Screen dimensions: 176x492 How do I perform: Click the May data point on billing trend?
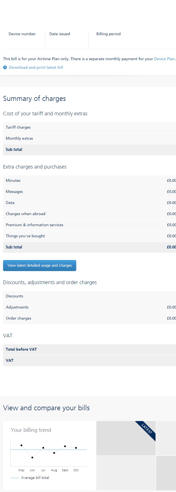click(22, 445)
